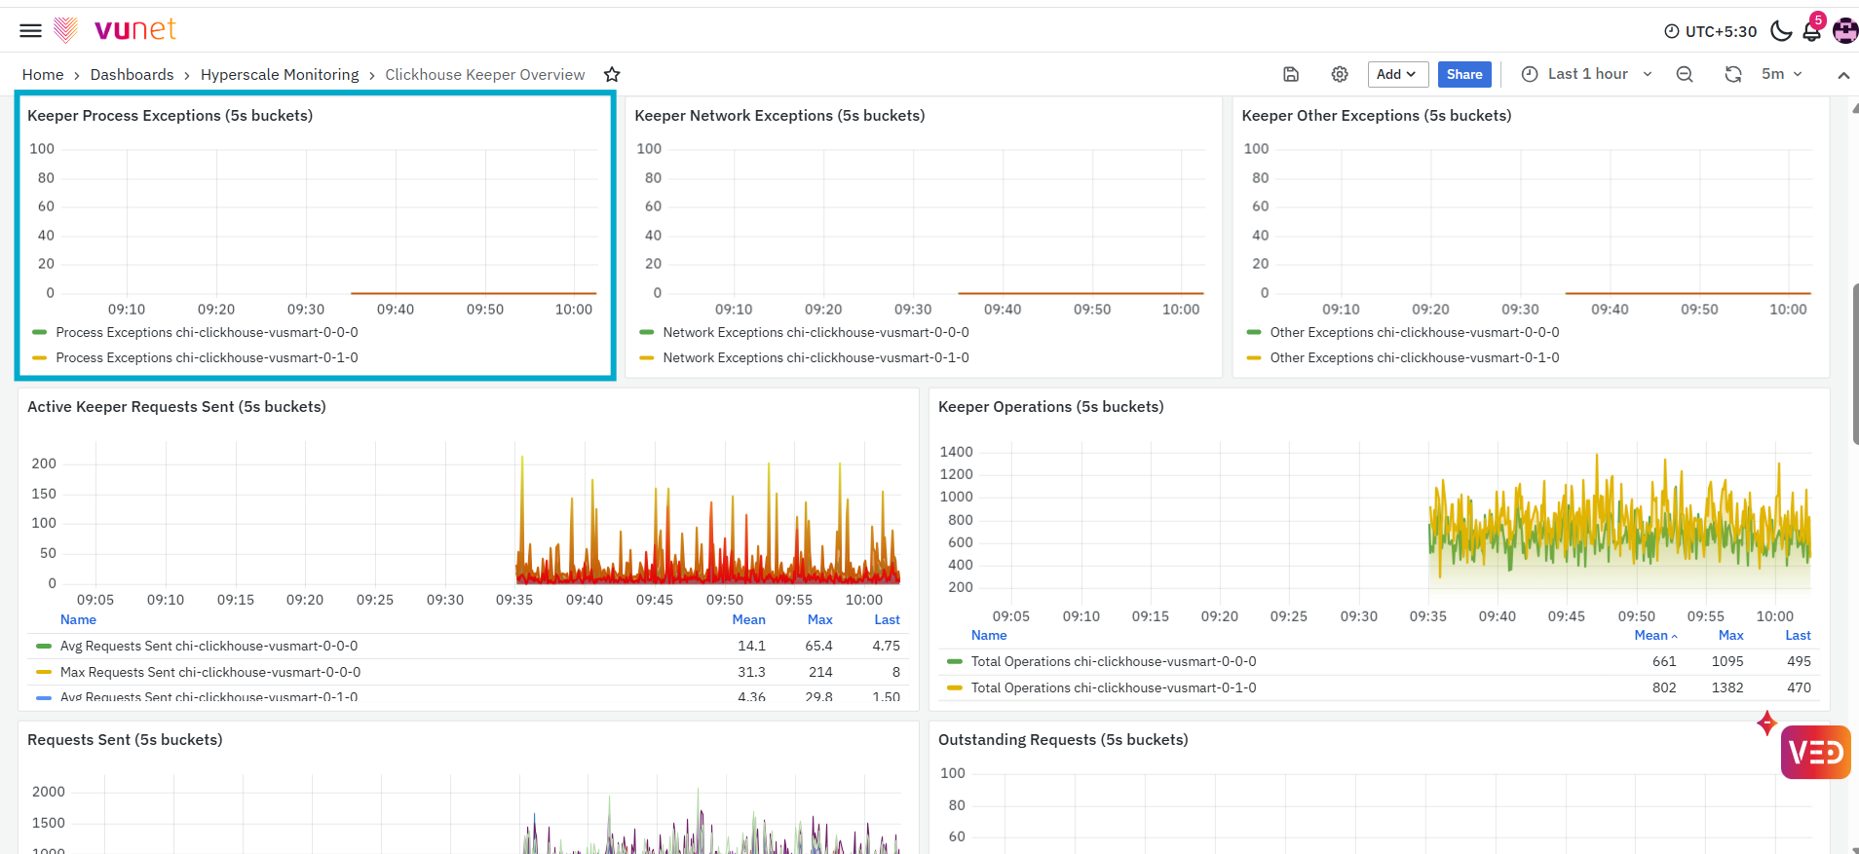Star the Clickhouse Keeper Overview dashboard
This screenshot has height=854, width=1859.
coord(612,75)
